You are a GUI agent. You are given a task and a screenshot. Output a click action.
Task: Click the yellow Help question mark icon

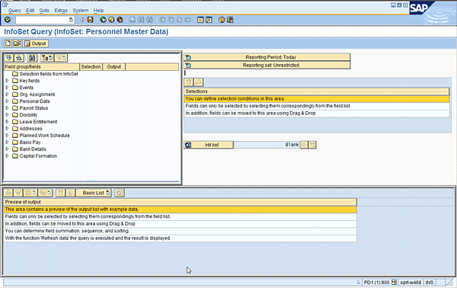click(x=222, y=20)
